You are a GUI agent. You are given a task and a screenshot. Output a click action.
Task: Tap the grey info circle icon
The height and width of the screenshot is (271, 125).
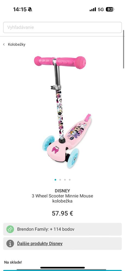pyautogui.click(x=10, y=244)
